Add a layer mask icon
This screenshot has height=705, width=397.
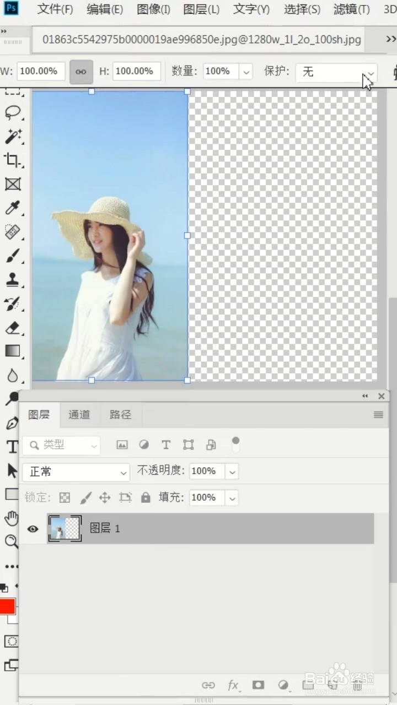click(258, 685)
